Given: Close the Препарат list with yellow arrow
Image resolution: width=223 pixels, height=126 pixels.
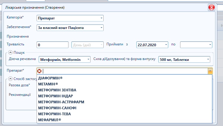Looking at the screenshot, I should tap(210, 71).
